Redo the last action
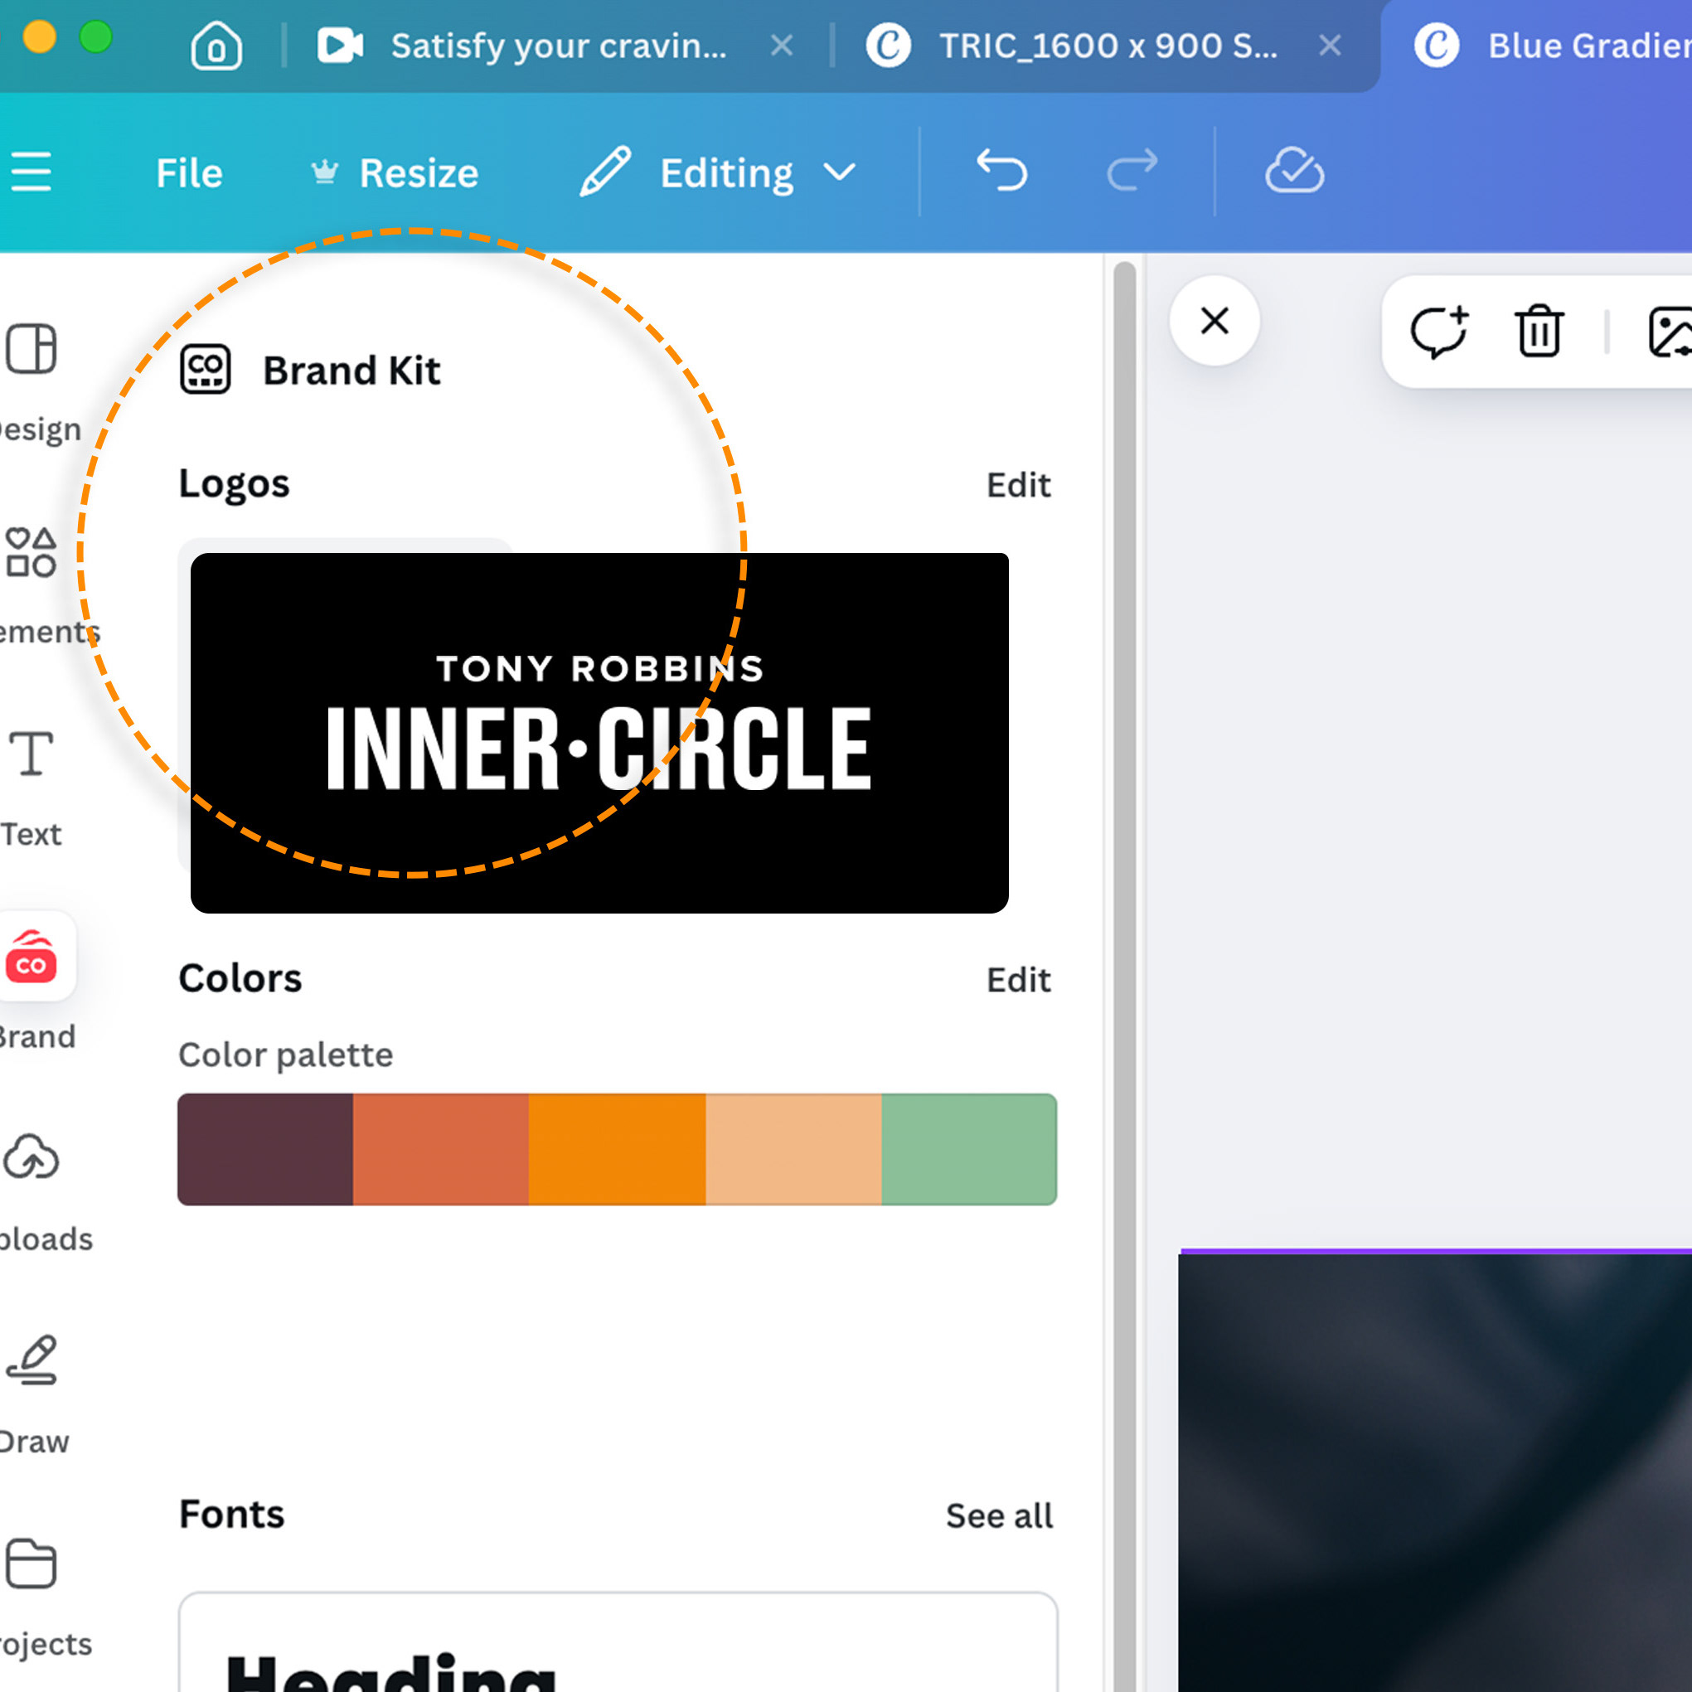This screenshot has height=1692, width=1692. 1132,170
